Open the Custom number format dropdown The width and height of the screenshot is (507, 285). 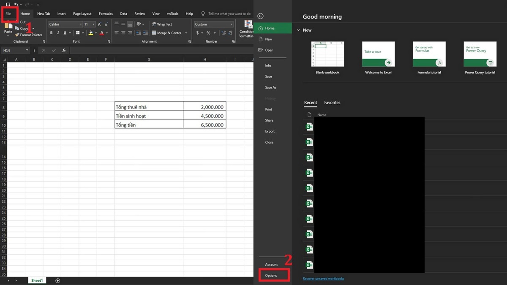(232, 24)
